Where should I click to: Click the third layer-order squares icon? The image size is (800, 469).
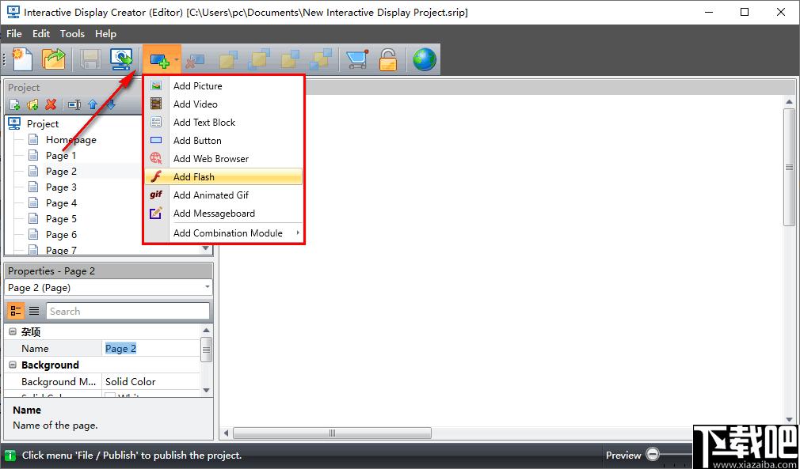[291, 59]
